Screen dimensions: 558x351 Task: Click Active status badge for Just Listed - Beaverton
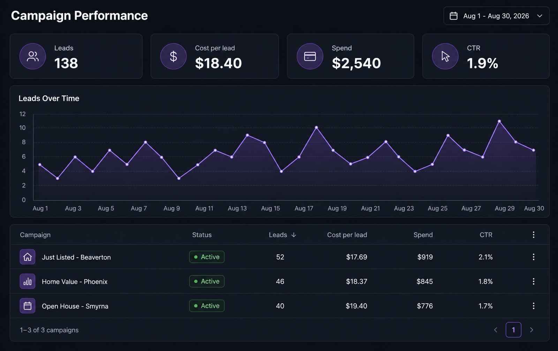tap(207, 257)
